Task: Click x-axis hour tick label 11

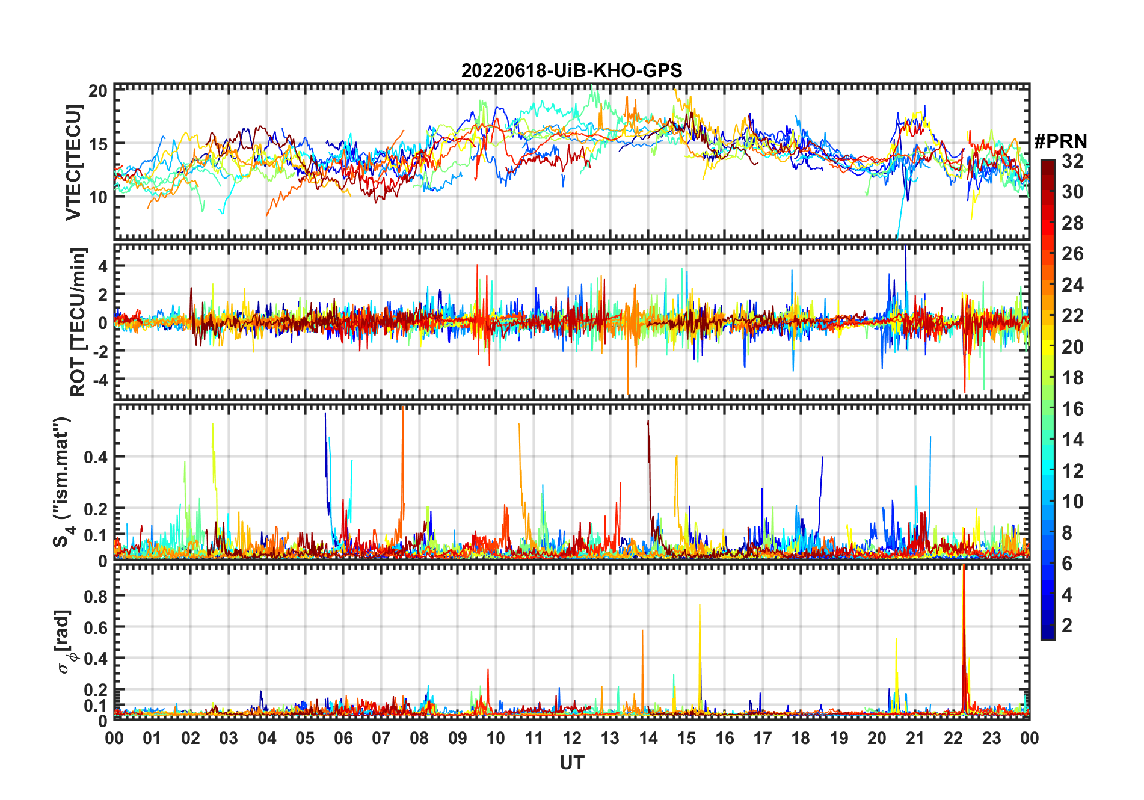Action: pos(534,738)
